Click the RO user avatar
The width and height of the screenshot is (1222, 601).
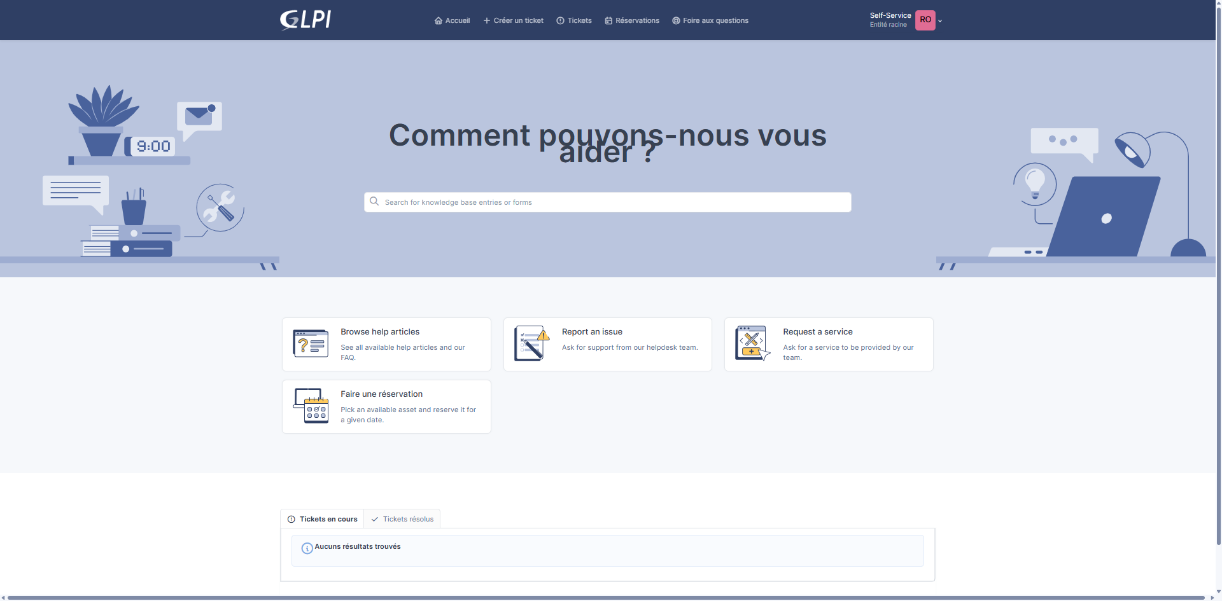tap(925, 20)
